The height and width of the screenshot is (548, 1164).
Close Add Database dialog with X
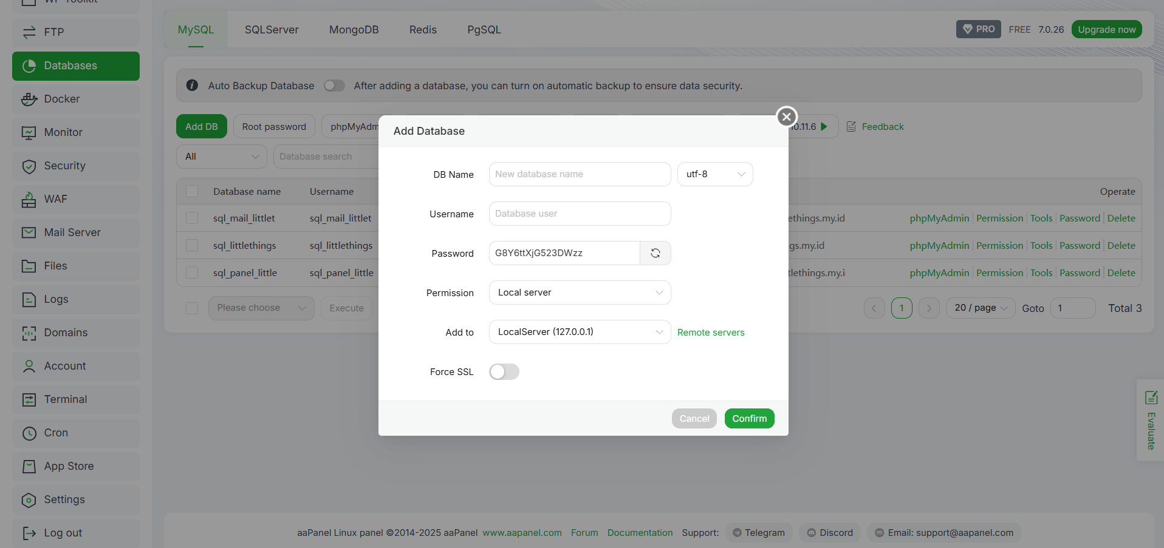pos(787,117)
